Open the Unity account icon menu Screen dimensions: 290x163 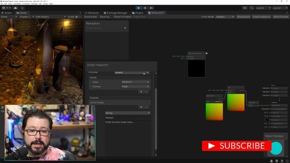tap(6, 8)
